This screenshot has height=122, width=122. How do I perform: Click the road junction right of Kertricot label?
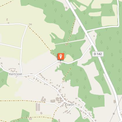35,75
